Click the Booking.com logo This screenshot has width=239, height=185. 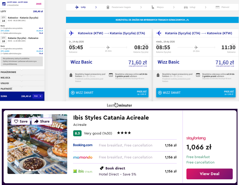coord(83,145)
